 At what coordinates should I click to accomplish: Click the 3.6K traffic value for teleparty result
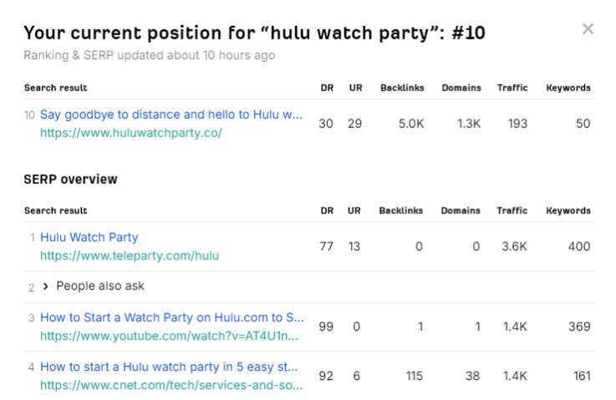516,247
